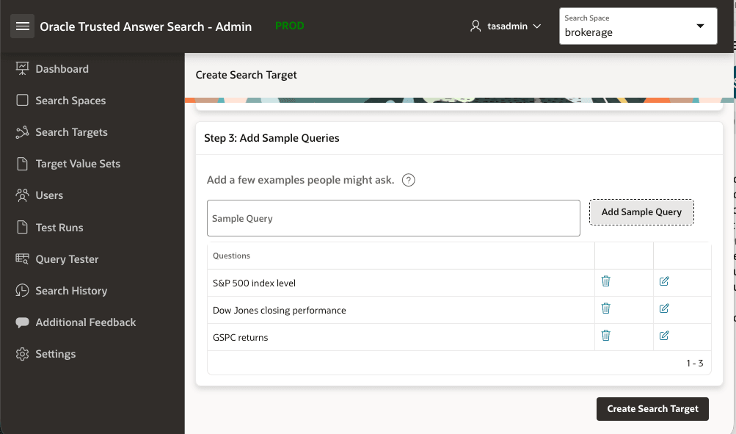
Task: Open the Dashboard from the sidebar
Action: click(x=62, y=68)
